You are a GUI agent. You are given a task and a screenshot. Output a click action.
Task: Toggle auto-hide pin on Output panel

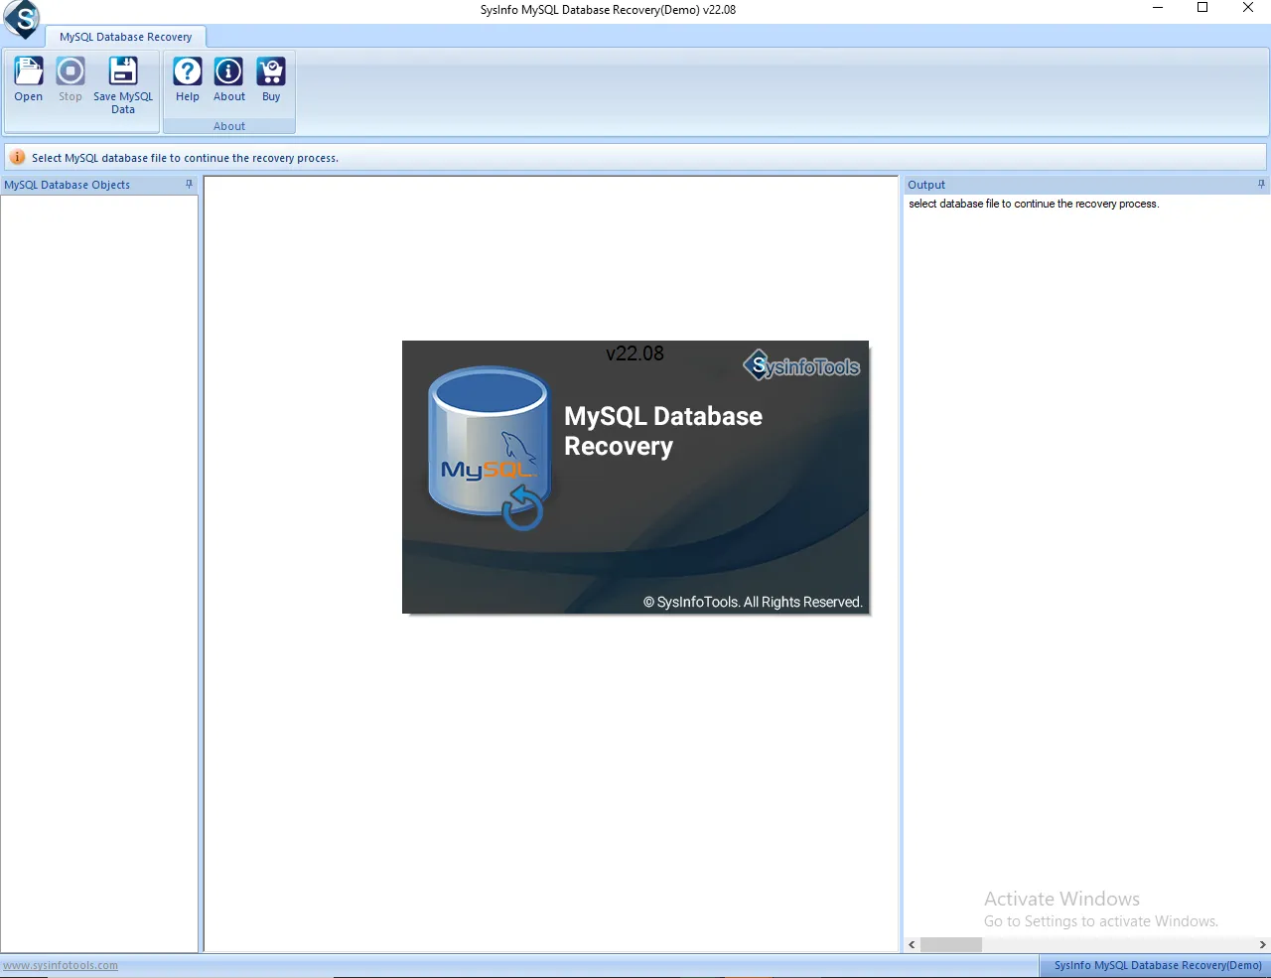click(x=1261, y=185)
